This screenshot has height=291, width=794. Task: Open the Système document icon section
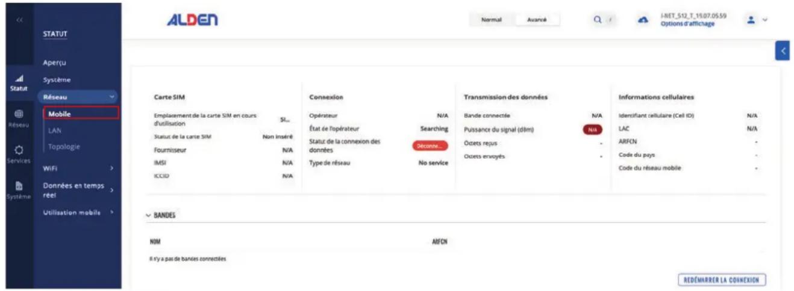click(19, 191)
